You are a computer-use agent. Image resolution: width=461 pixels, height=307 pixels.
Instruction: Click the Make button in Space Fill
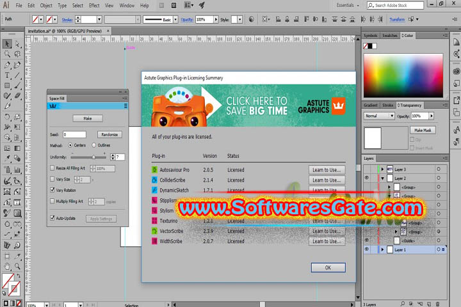pyautogui.click(x=88, y=118)
